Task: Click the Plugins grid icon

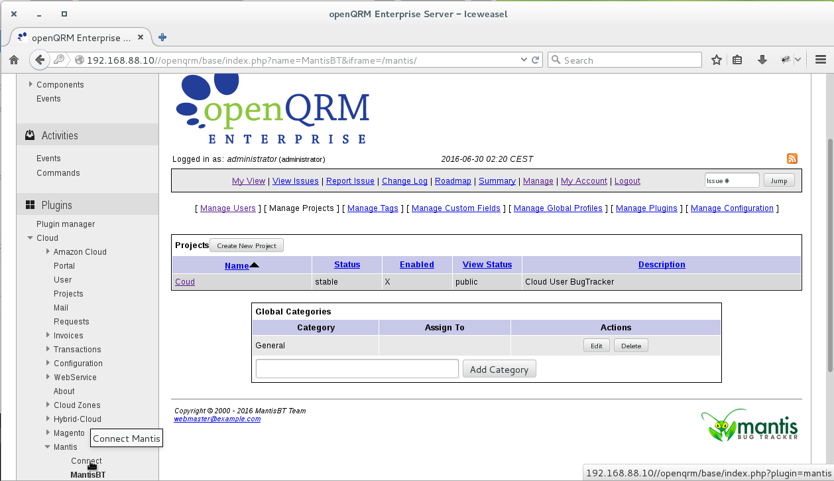Action: [30, 205]
